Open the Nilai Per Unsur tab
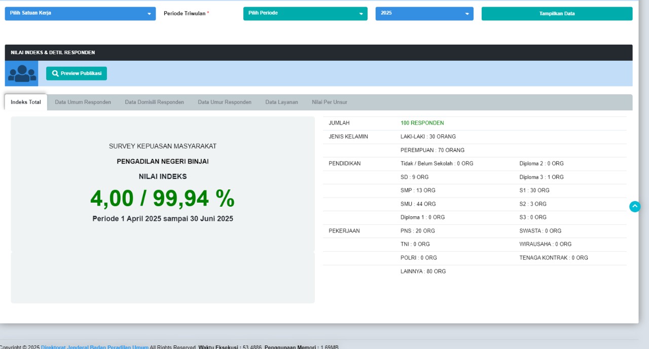The height and width of the screenshot is (349, 649). tap(330, 102)
